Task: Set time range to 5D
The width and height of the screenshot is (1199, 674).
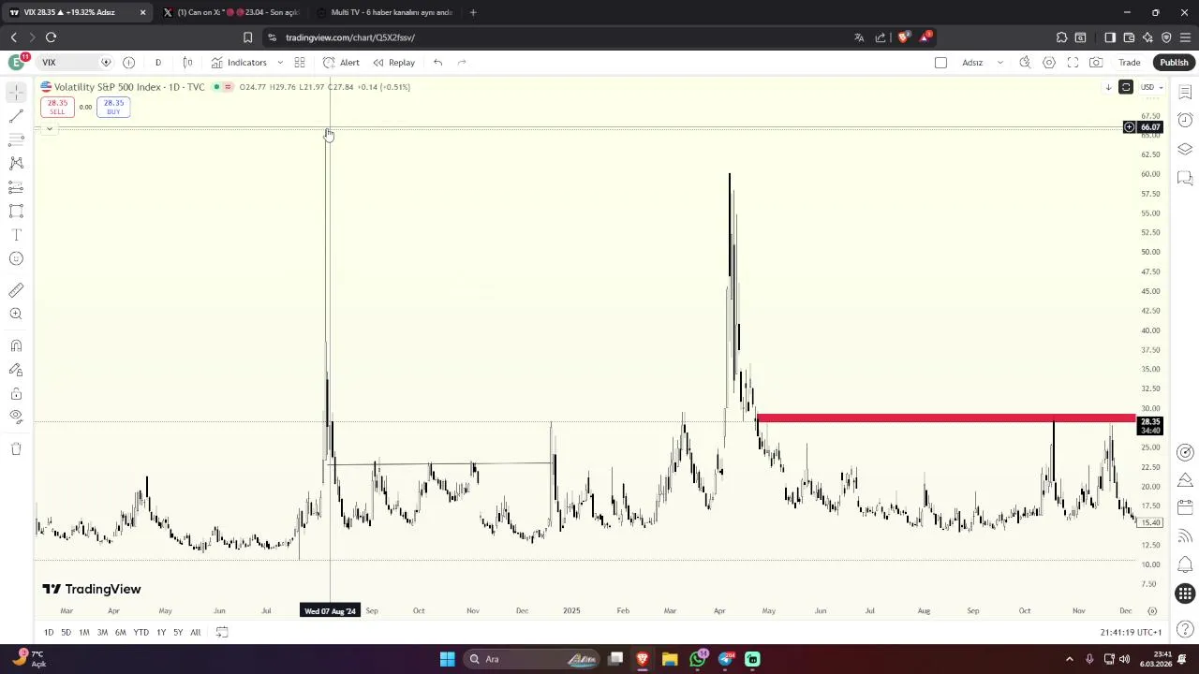Action: coord(66,633)
